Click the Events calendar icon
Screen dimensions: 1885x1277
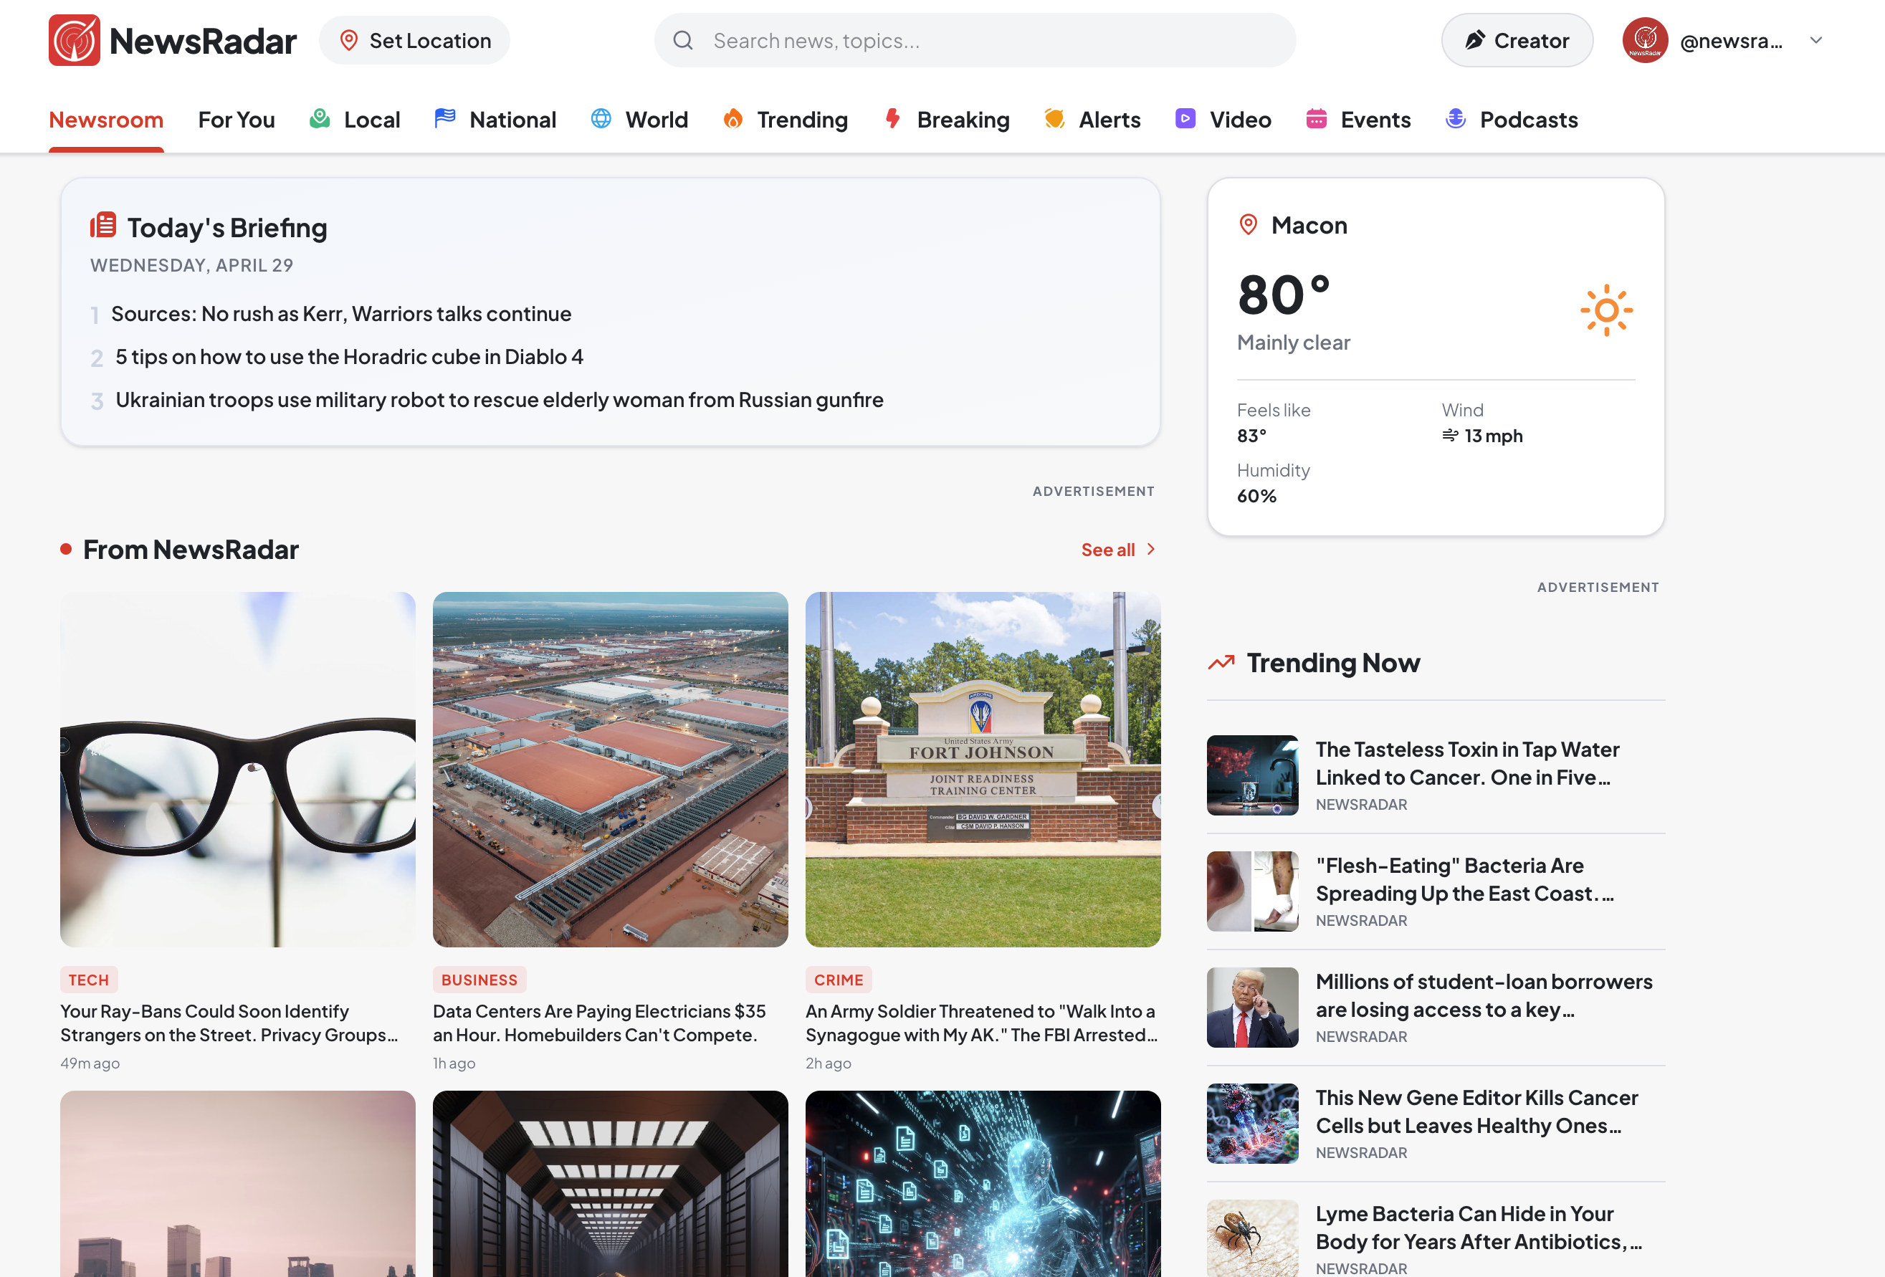[1317, 118]
